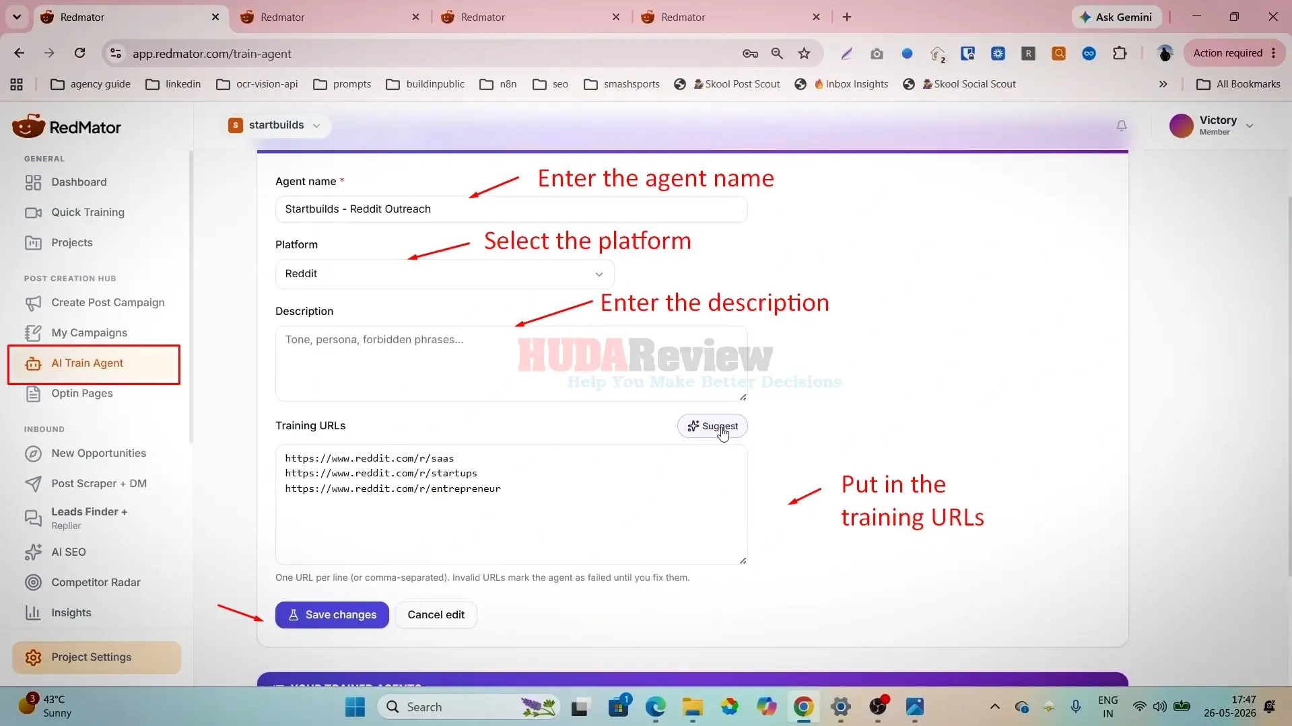The height and width of the screenshot is (726, 1292).
Task: Open All Bookmarks folder
Action: [1239, 84]
